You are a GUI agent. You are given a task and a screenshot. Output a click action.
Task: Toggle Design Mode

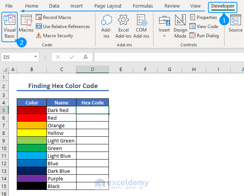tap(180, 26)
